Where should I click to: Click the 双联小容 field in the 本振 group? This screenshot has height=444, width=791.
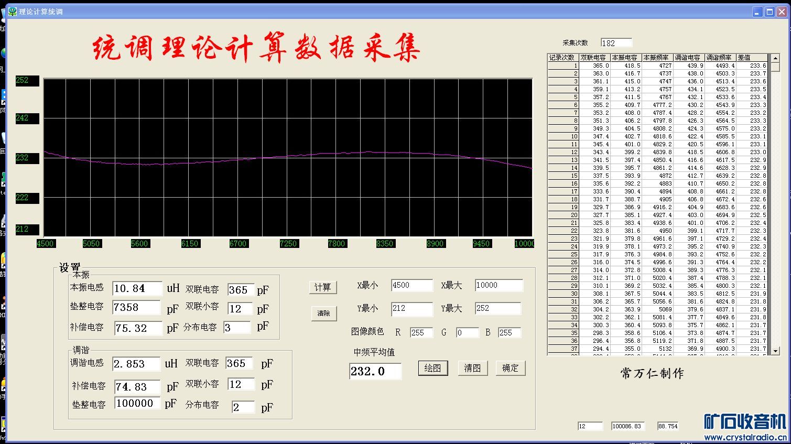(240, 309)
